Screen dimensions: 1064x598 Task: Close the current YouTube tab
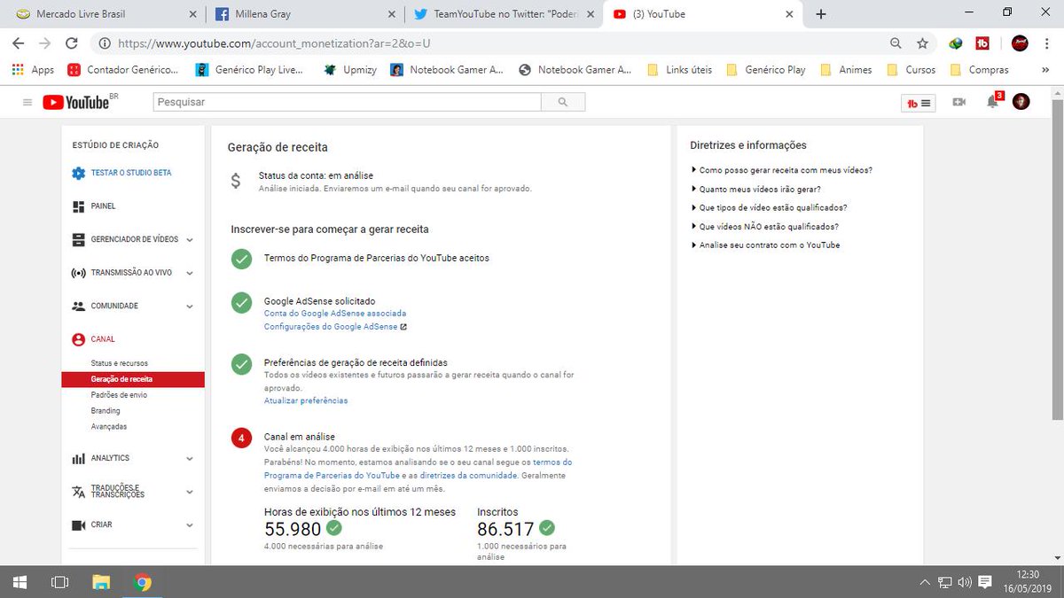point(789,14)
